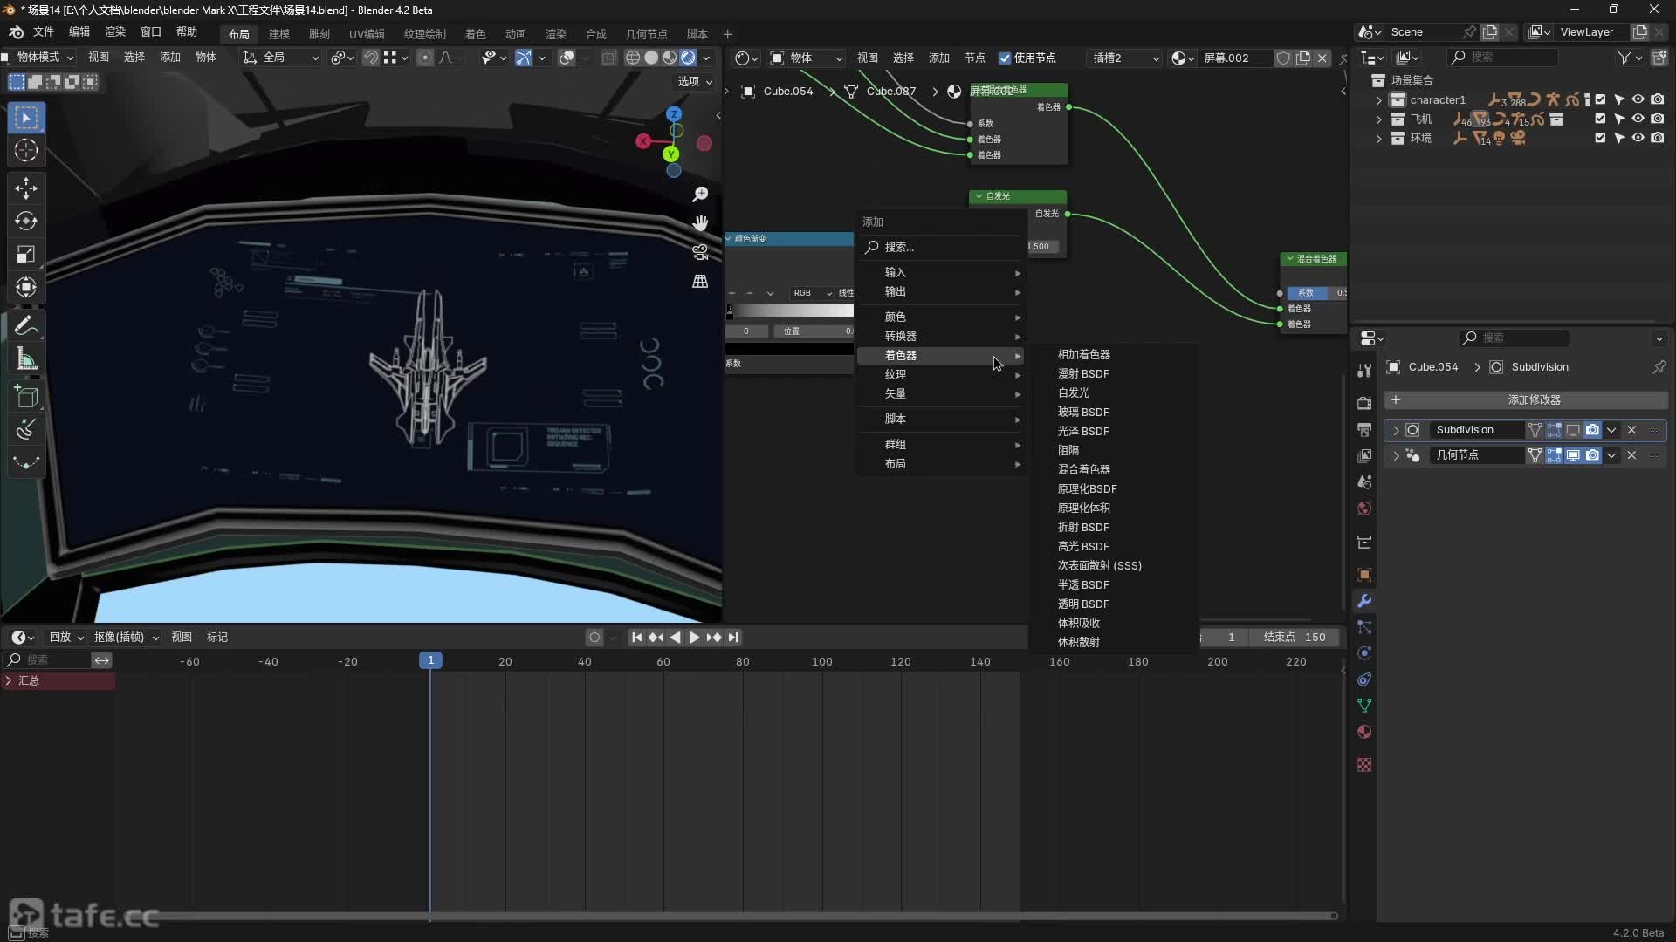Toggle camera view in the viewport
This screenshot has width=1676, height=942.
click(700, 252)
